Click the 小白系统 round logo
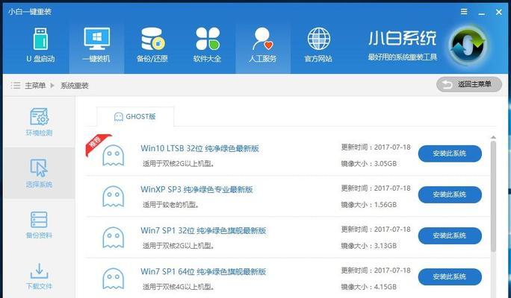This screenshot has height=298, width=511. point(468,46)
